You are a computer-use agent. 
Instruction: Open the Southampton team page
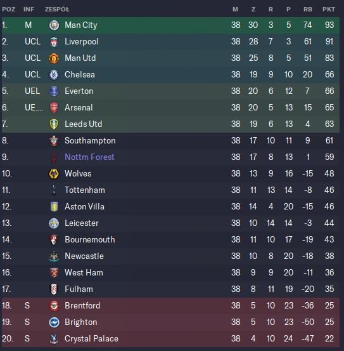click(x=90, y=140)
